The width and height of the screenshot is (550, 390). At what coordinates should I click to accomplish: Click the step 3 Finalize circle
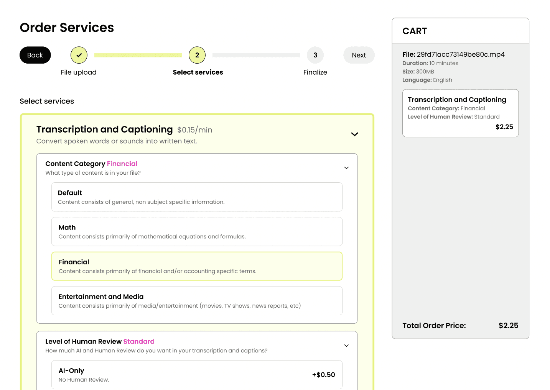coord(315,55)
